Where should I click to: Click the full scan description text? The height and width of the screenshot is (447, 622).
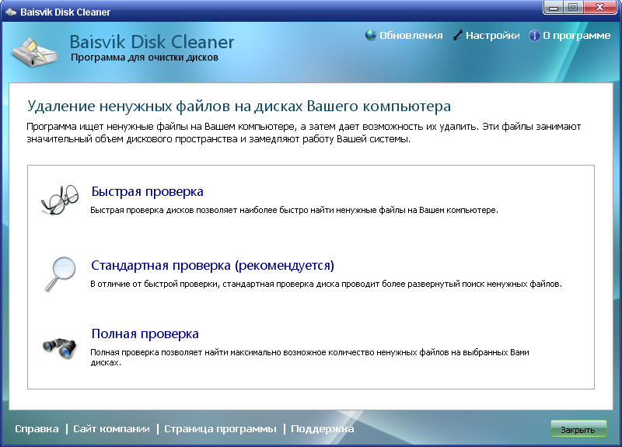point(309,358)
